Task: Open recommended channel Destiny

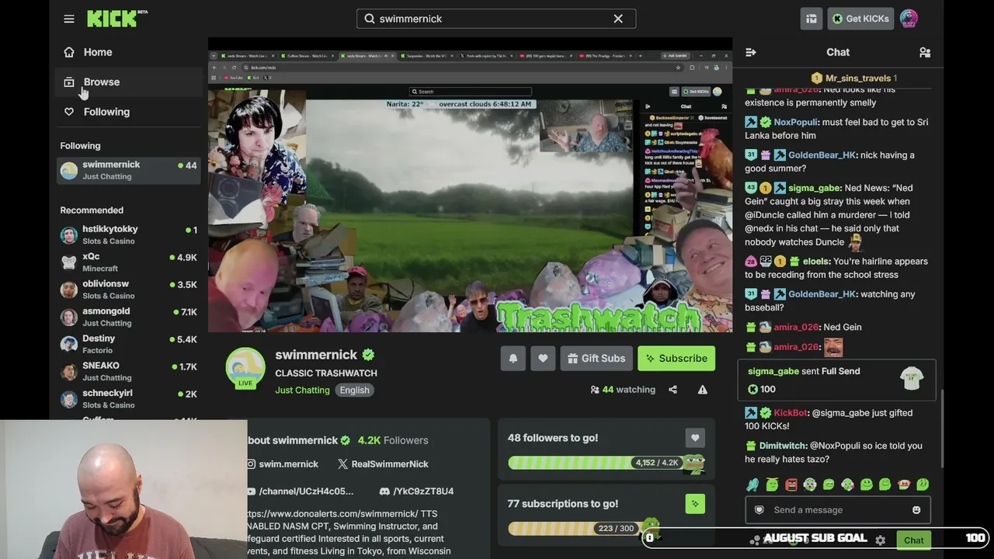Action: pos(129,344)
